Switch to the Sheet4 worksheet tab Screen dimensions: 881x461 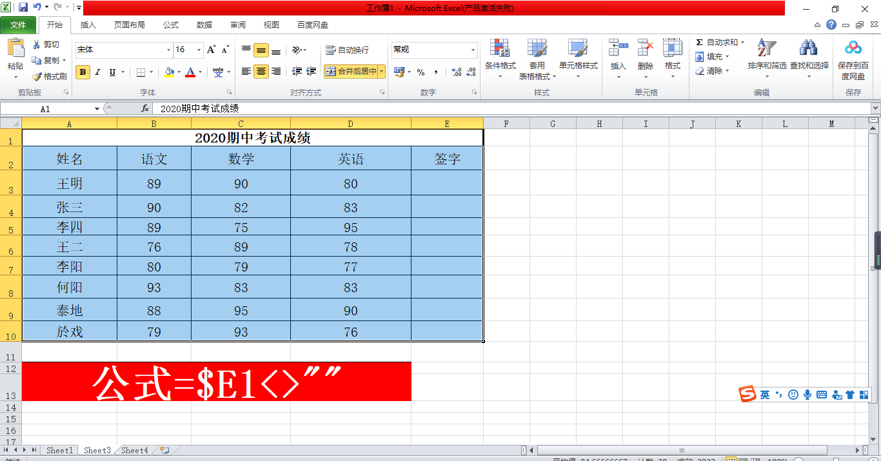click(x=135, y=450)
